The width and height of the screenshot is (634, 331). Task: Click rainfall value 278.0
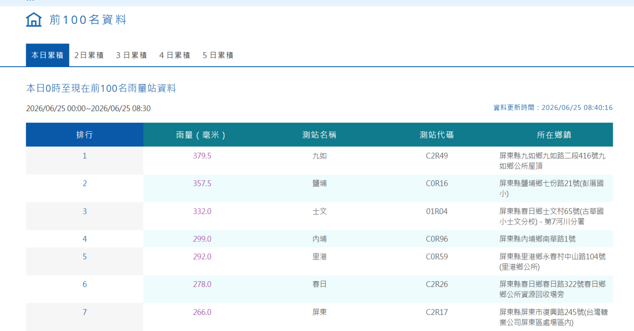202,285
